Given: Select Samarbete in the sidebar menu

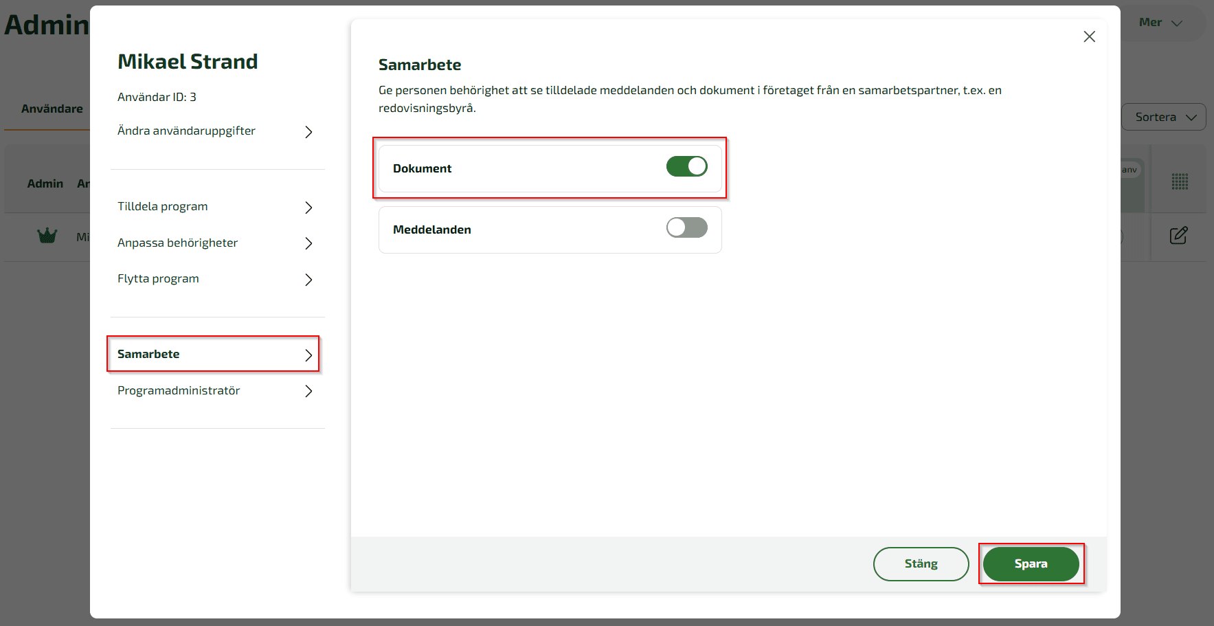Looking at the screenshot, I should (148, 354).
